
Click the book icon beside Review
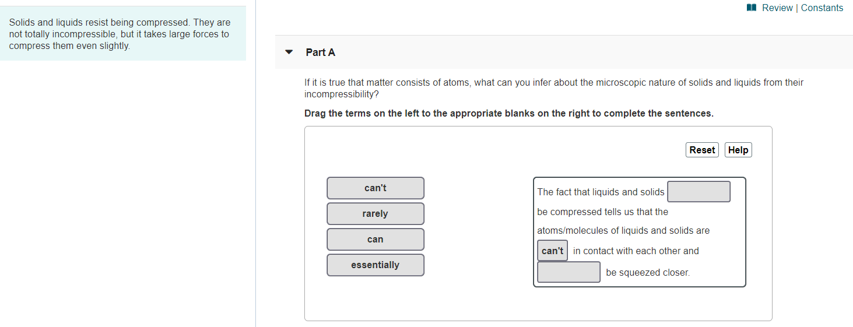coord(752,8)
